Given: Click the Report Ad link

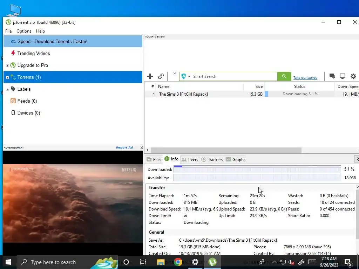Looking at the screenshot, I should tap(124, 147).
